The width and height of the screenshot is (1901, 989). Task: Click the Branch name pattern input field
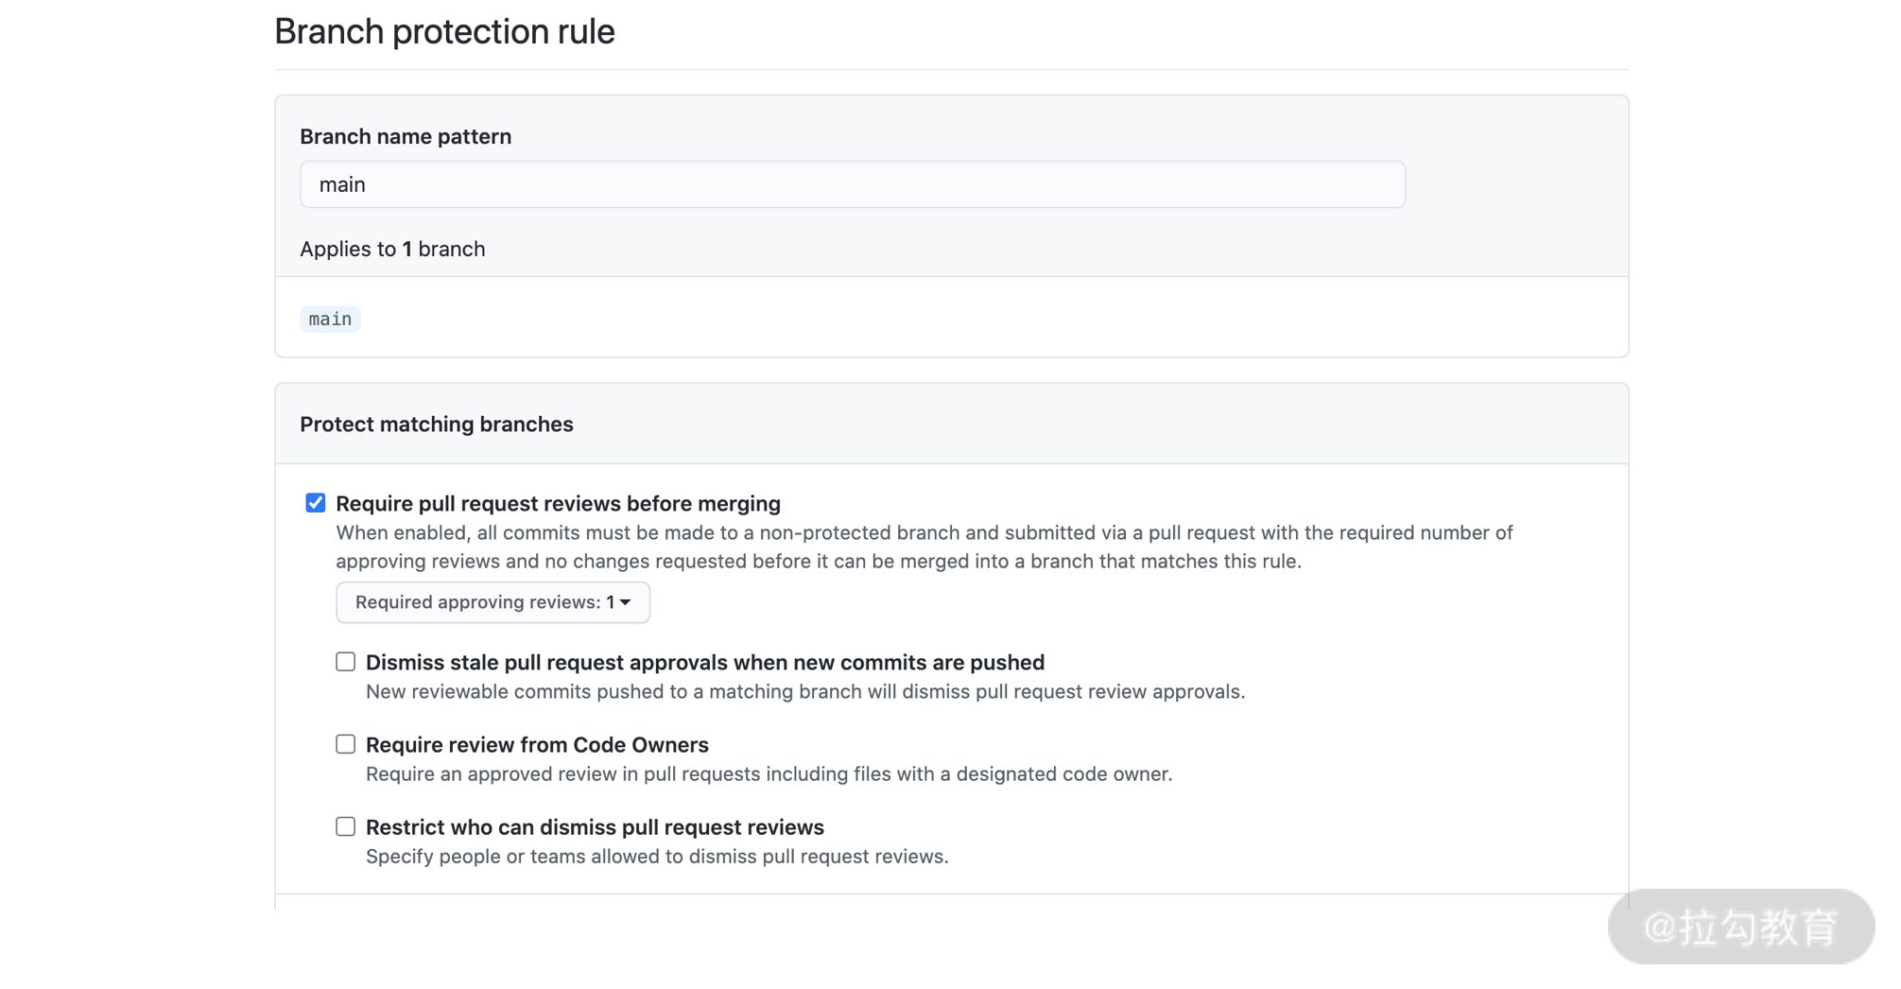coord(852,184)
